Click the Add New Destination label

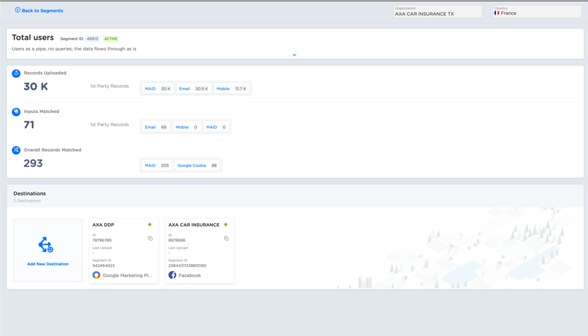[48, 264]
